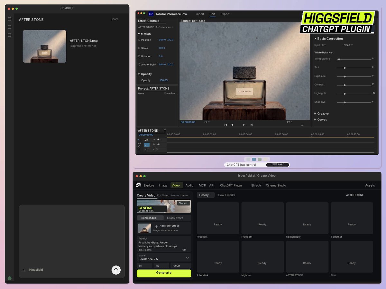386x289 pixels.
Task: Click the plus icon beside Add references
Action: pos(157,227)
